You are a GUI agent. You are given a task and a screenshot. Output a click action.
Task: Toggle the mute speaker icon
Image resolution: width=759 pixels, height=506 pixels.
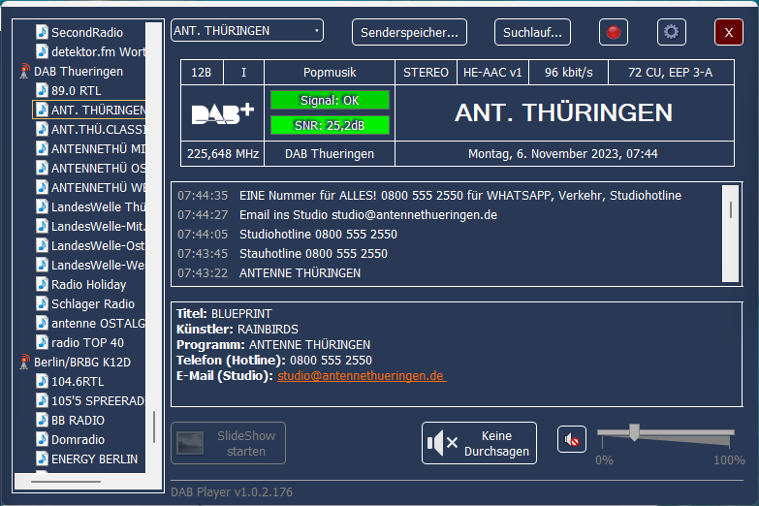(x=572, y=440)
